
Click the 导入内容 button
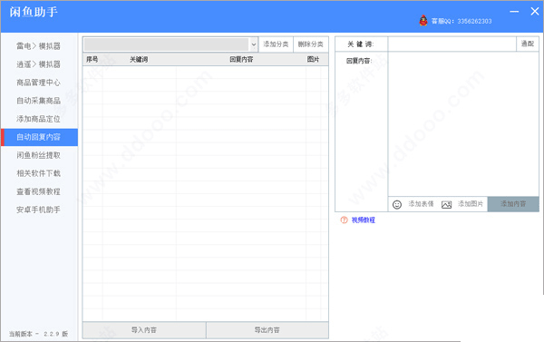coord(144,330)
